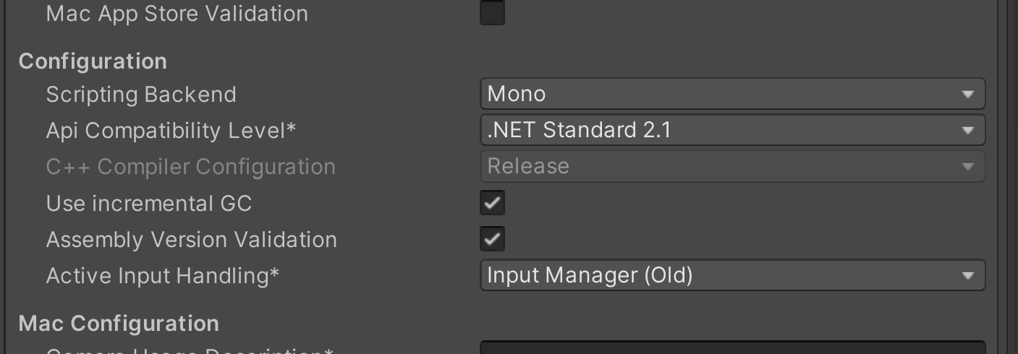Click the Mac App Store Validation label

(177, 14)
